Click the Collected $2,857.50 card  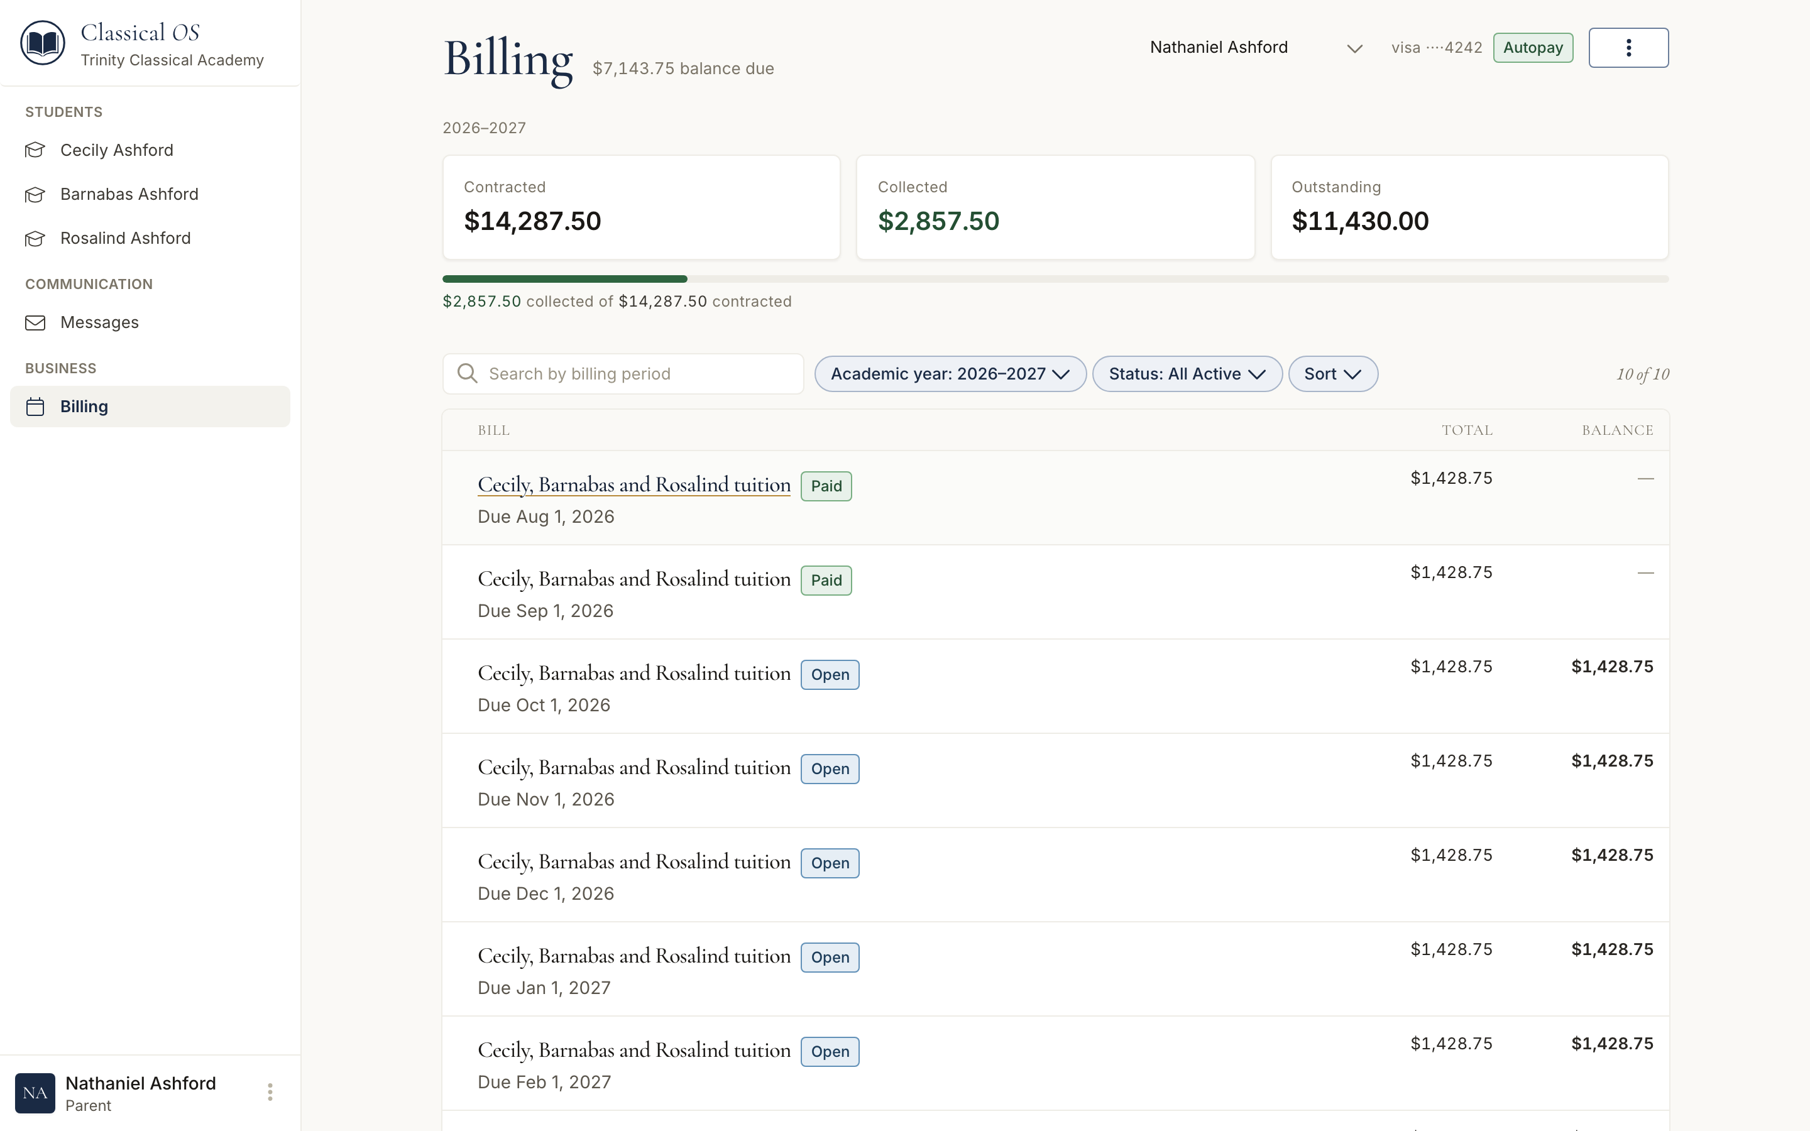point(1055,207)
